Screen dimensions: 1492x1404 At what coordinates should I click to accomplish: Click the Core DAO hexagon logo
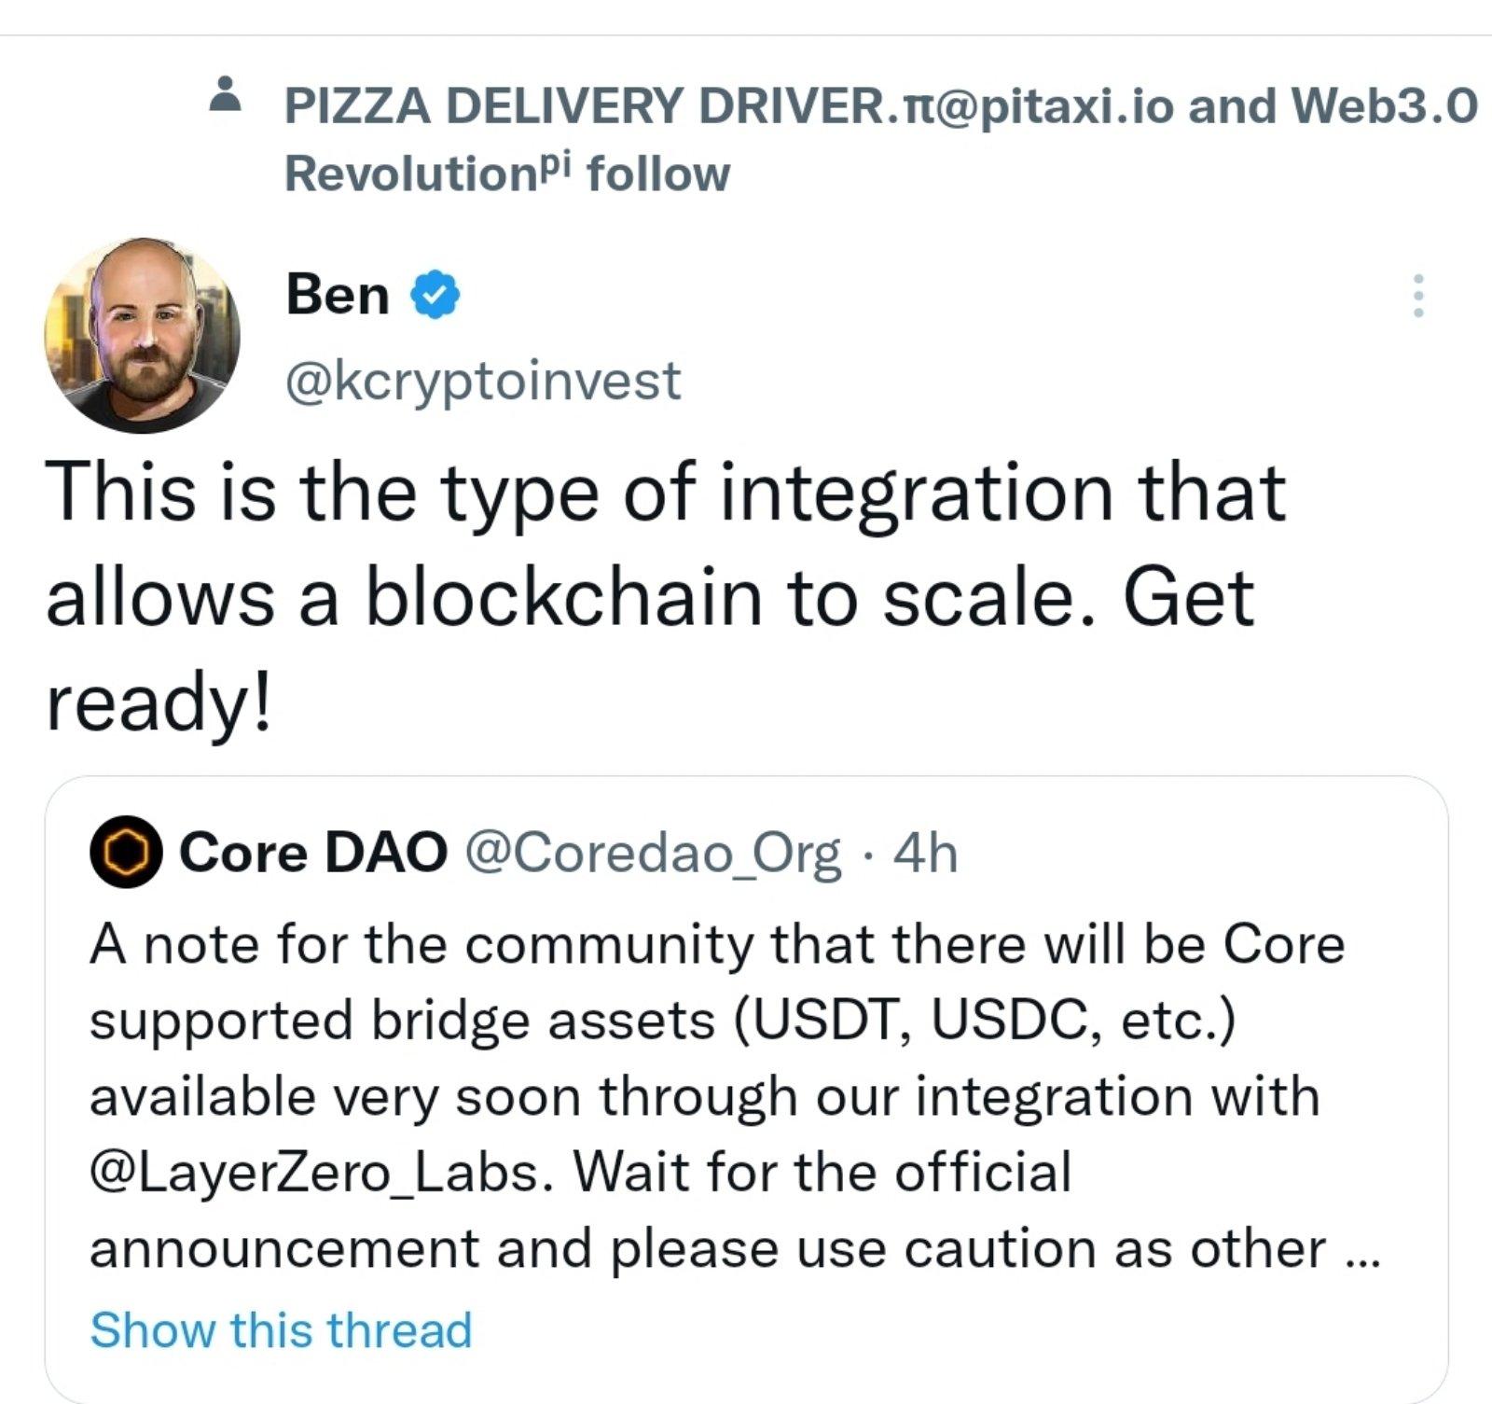126,852
